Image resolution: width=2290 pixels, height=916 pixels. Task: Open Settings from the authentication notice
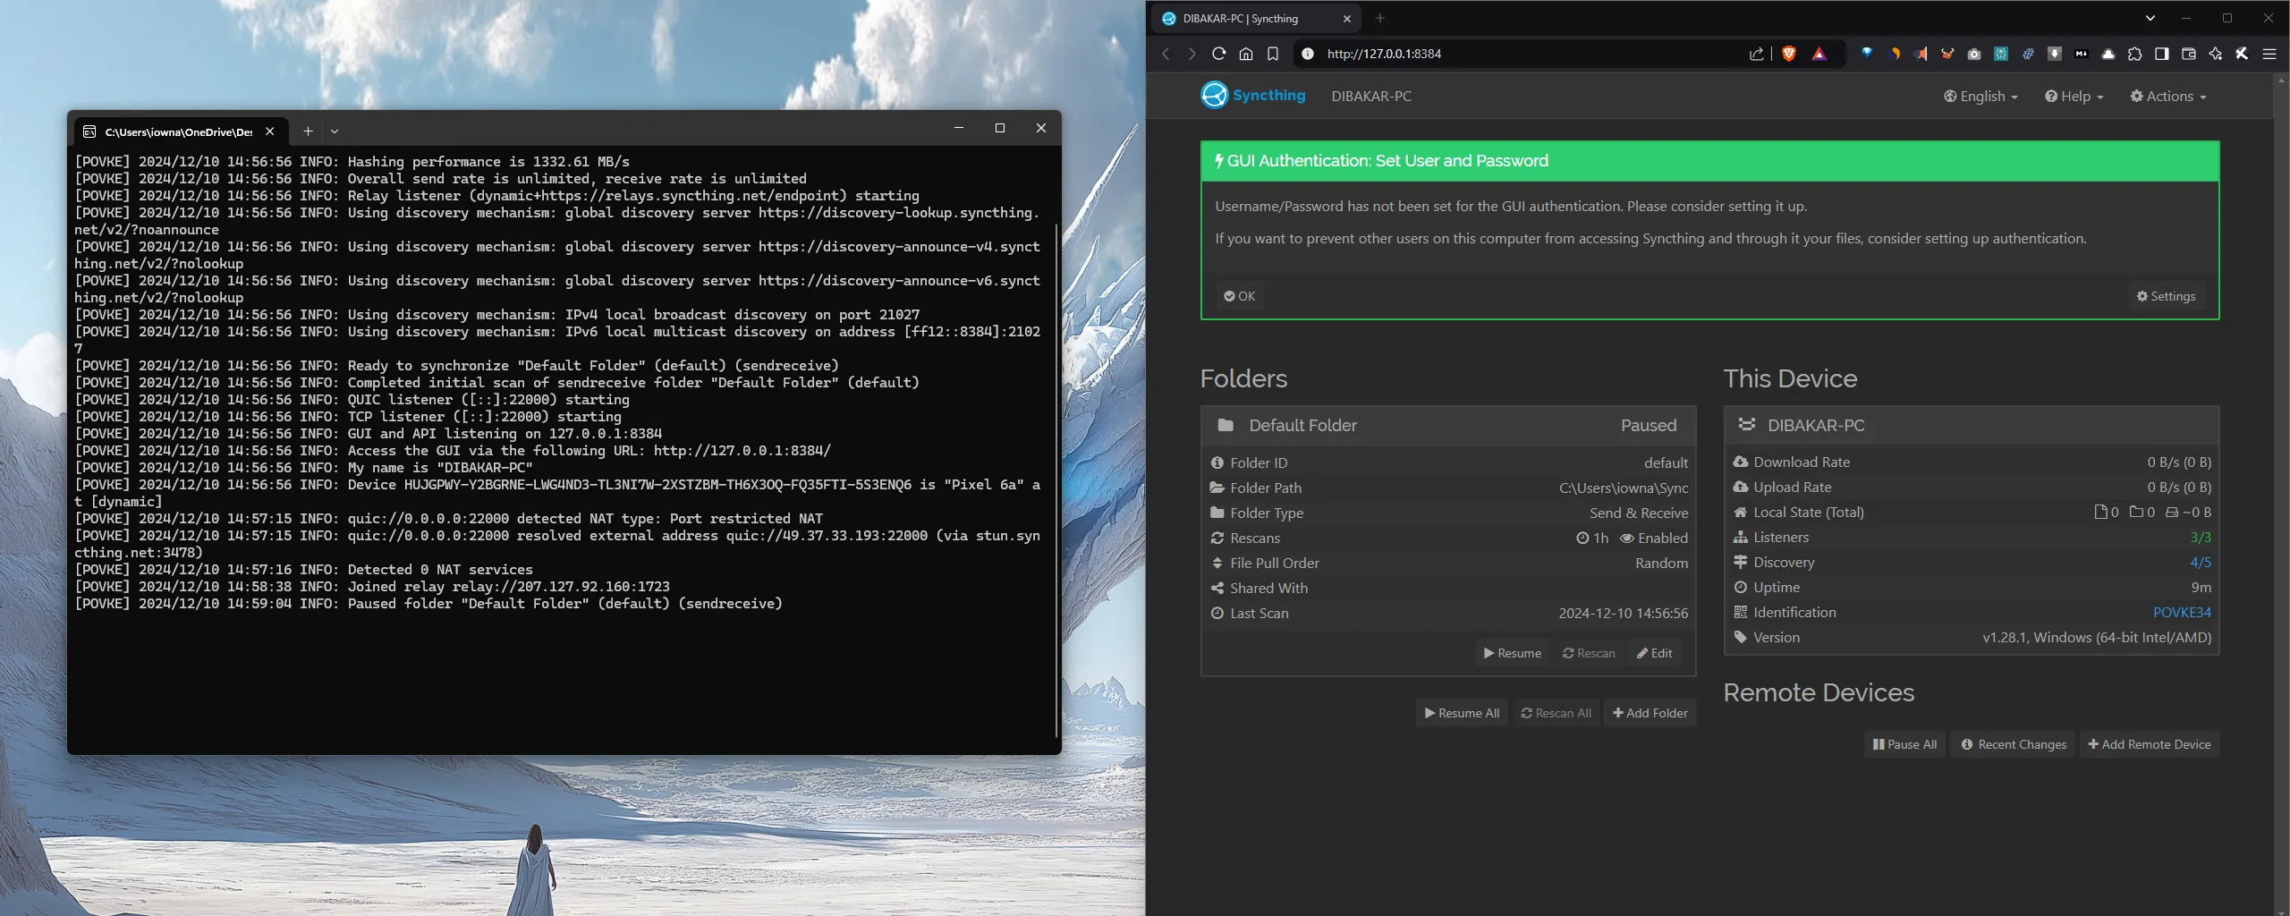(2166, 296)
